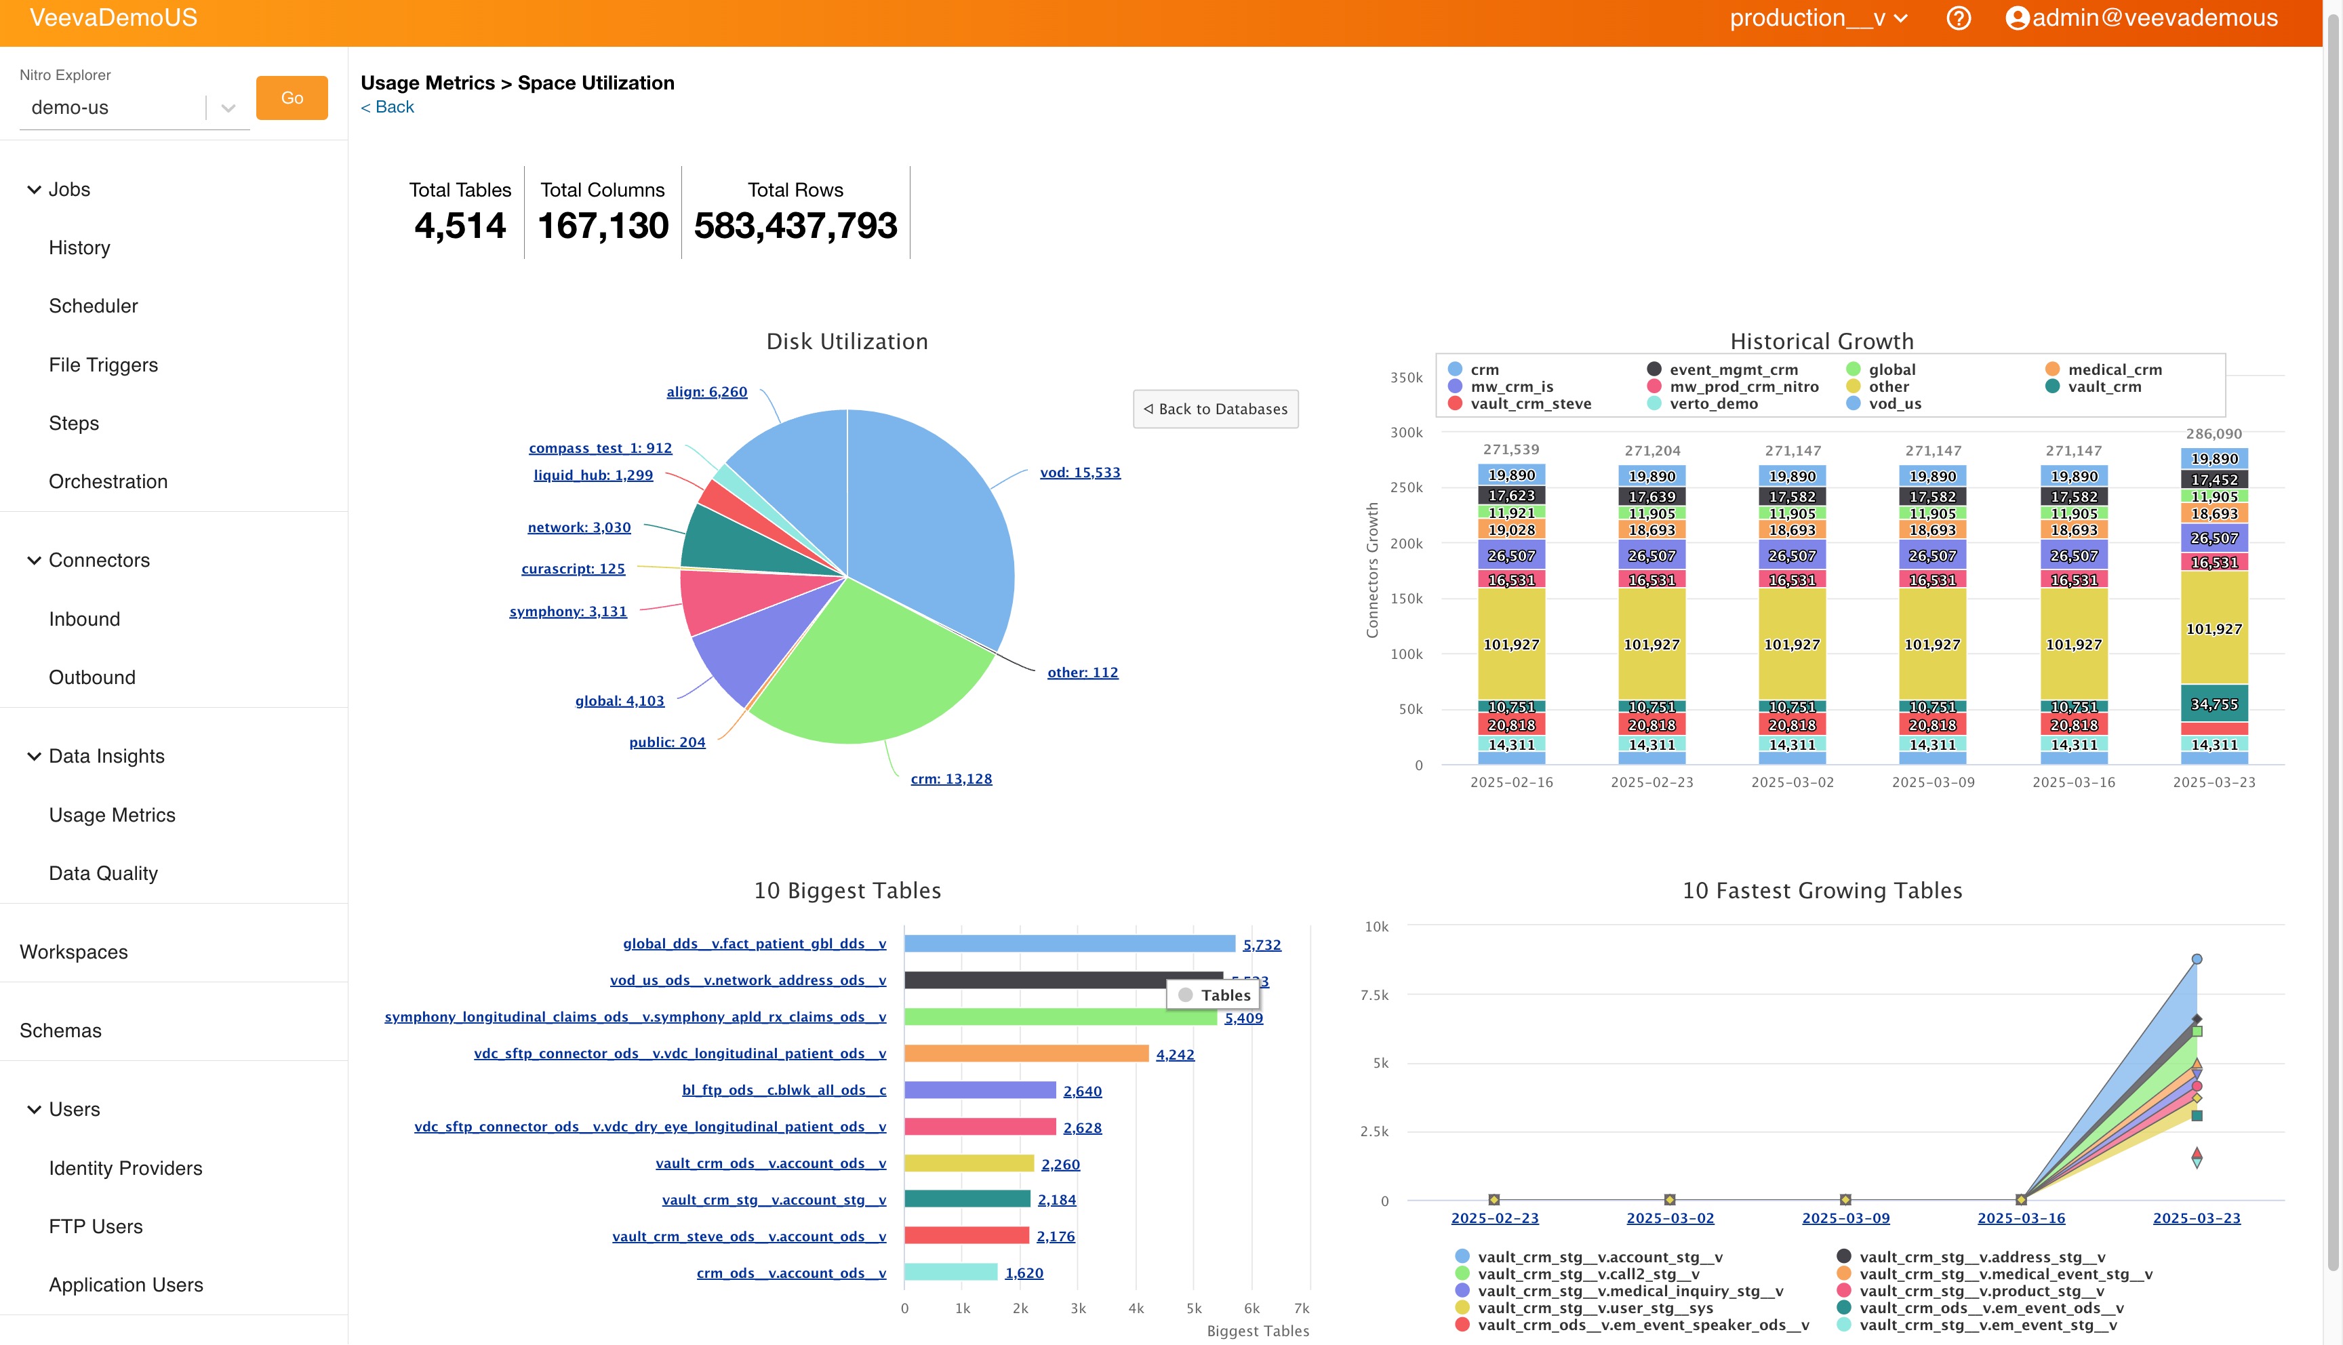Open the Usage Metrics menu item
Image resolution: width=2343 pixels, height=1345 pixels.
(112, 815)
